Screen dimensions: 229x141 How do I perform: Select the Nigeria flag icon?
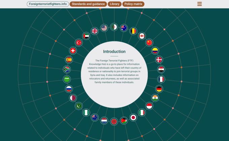point(86,112)
